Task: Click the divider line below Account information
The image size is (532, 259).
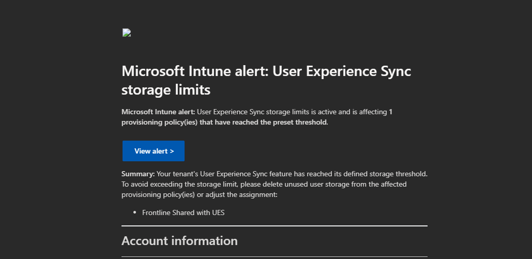Action: pos(274,256)
